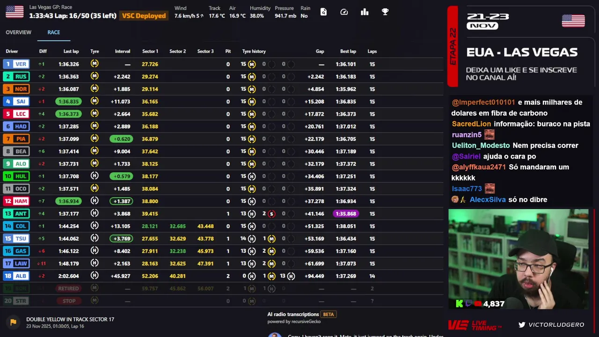Click the red YouTube logo under webcam
The height and width of the screenshot is (337, 599).
(478, 304)
